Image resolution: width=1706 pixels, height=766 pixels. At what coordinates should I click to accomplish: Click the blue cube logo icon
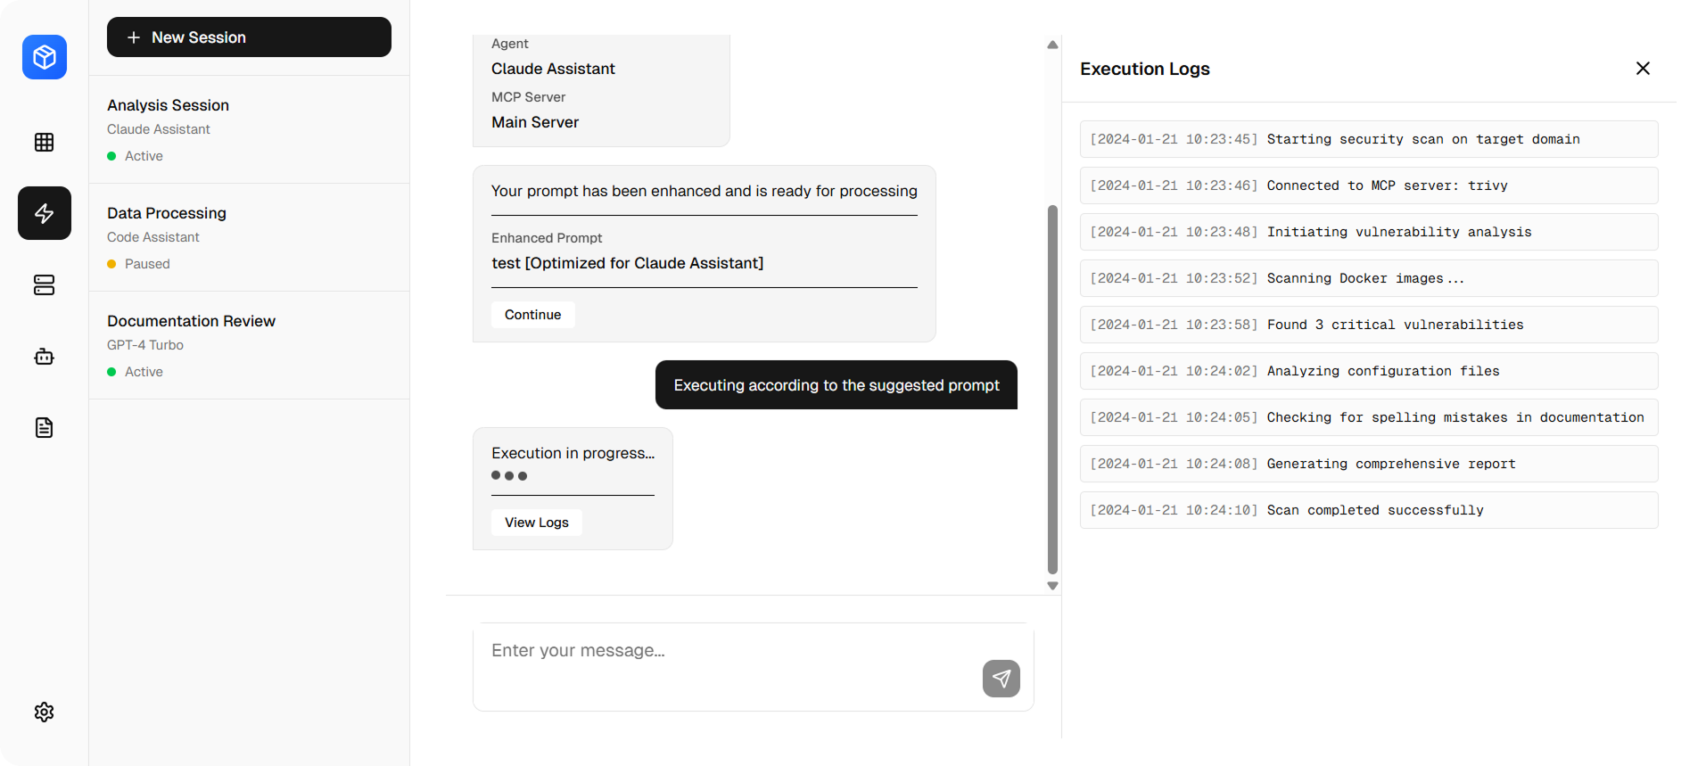[45, 57]
